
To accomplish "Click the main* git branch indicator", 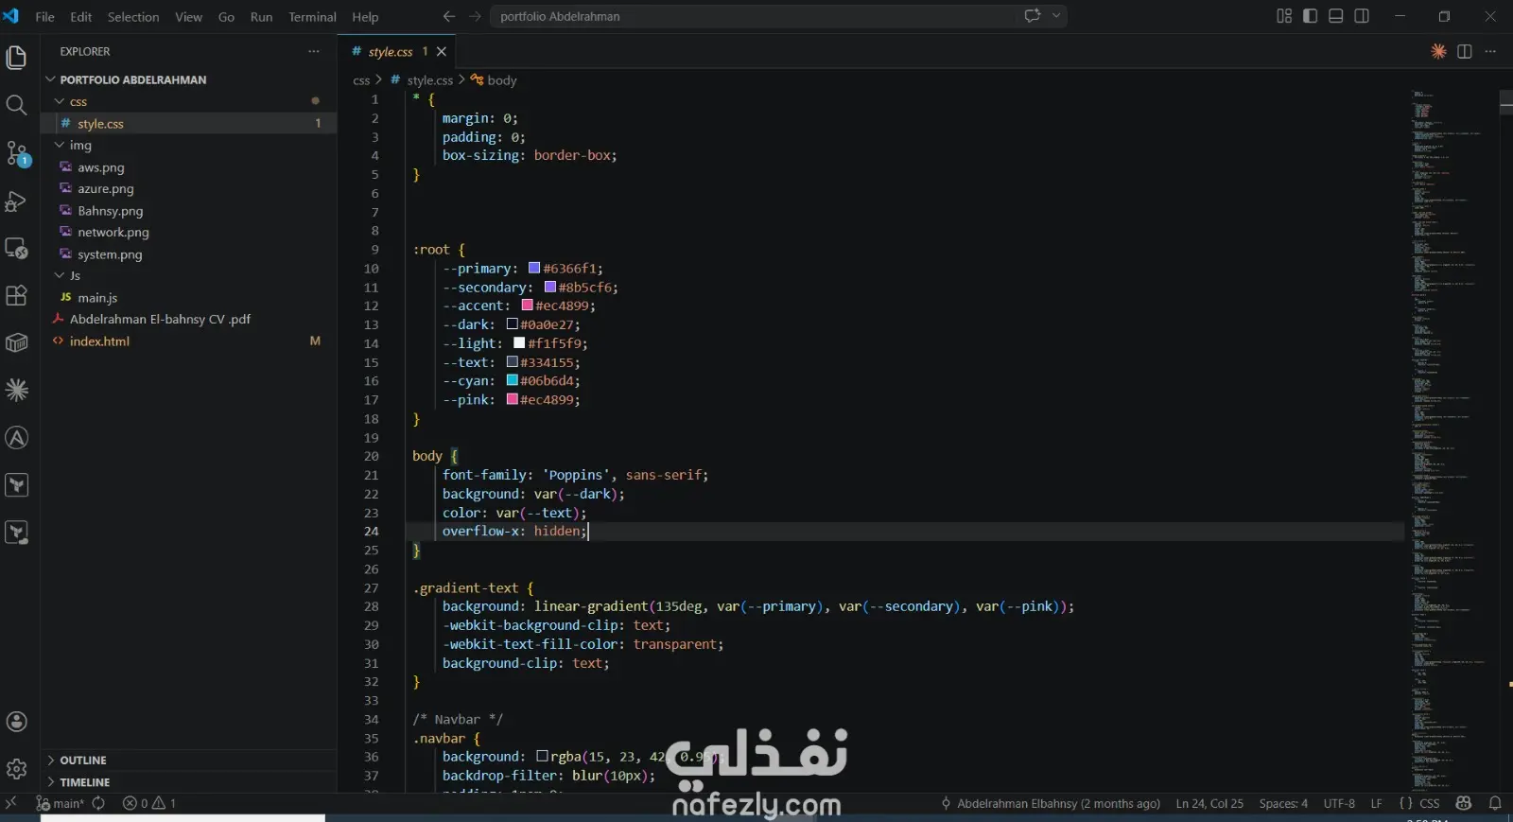I will tap(61, 803).
